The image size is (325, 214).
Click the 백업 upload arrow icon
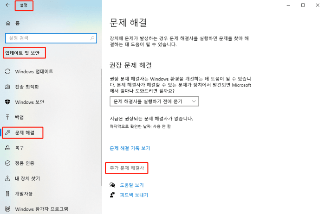pyautogui.click(x=7, y=117)
